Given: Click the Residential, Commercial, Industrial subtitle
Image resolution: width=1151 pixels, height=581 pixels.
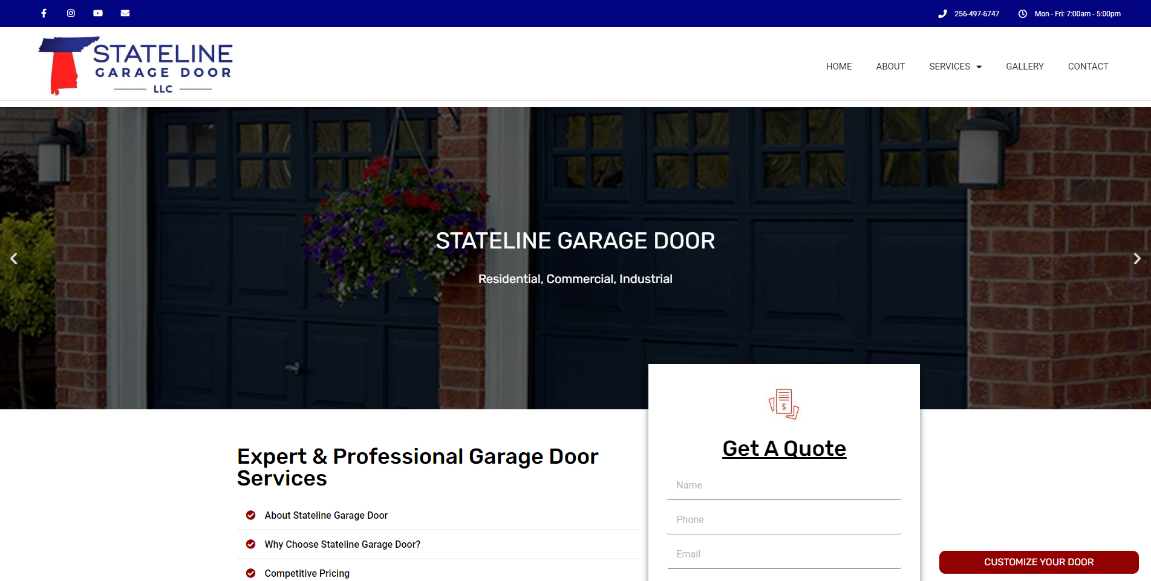Looking at the screenshot, I should click(x=575, y=279).
